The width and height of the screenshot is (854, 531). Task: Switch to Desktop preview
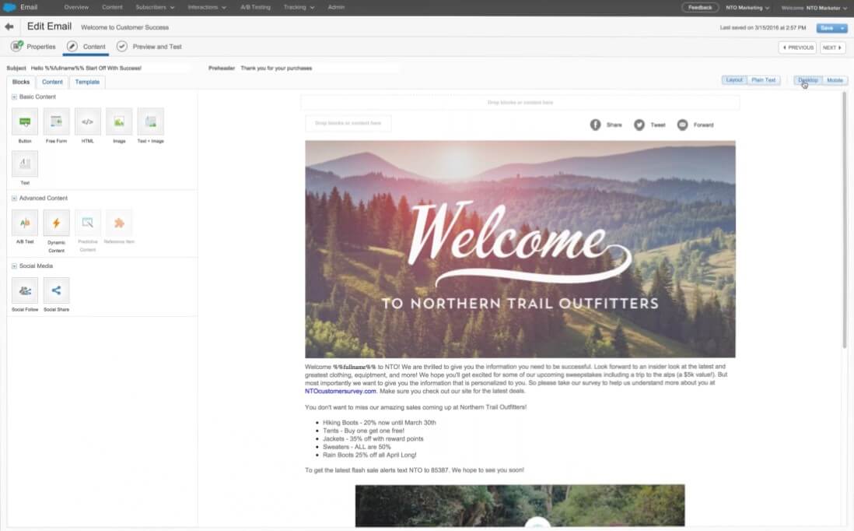tap(808, 80)
